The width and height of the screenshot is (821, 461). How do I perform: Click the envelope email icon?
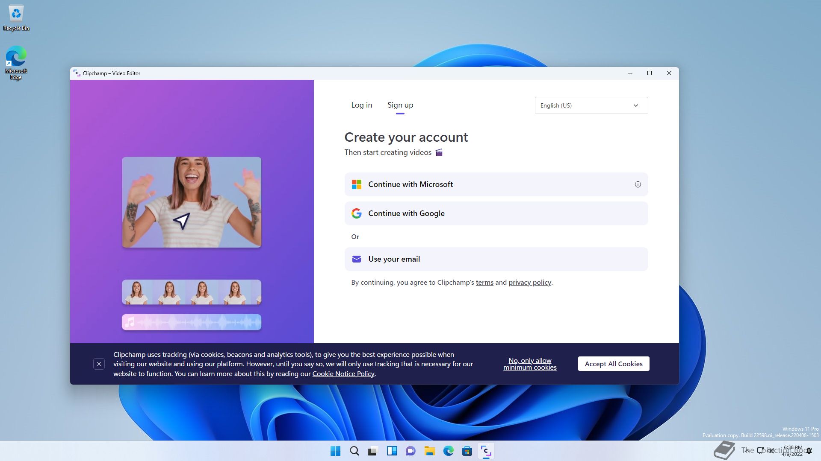tap(357, 259)
